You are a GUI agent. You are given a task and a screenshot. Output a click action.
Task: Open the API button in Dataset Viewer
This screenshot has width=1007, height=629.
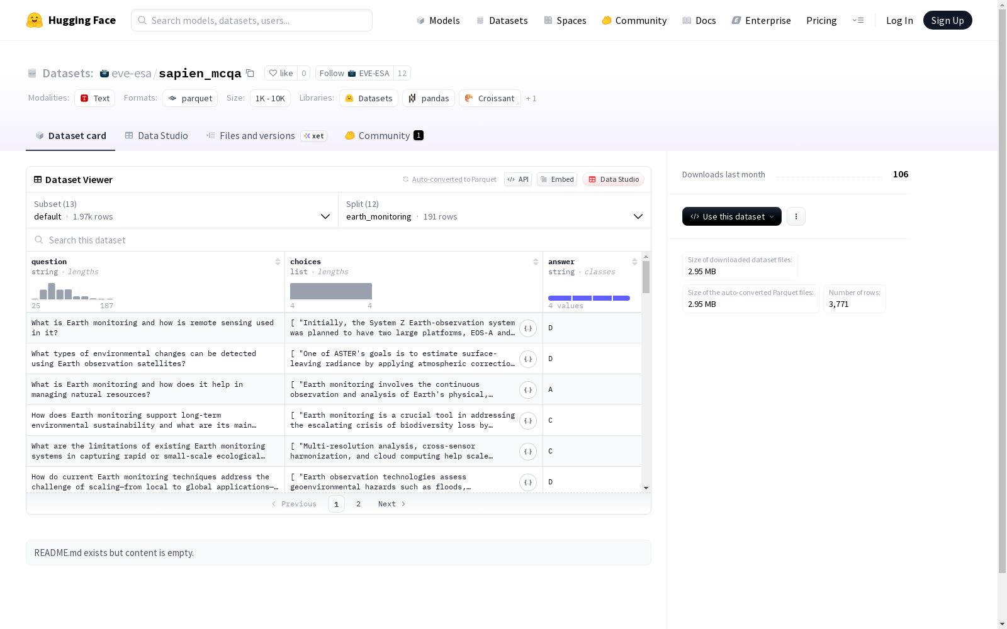518,179
